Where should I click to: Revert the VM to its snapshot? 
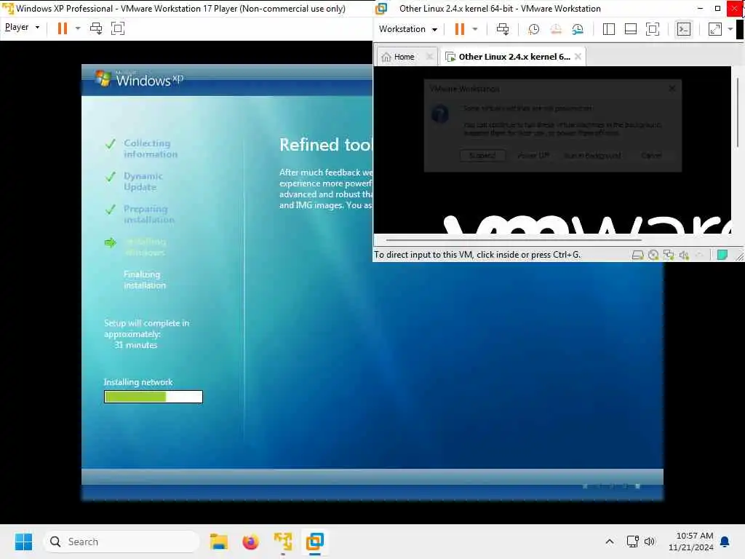coord(555,29)
